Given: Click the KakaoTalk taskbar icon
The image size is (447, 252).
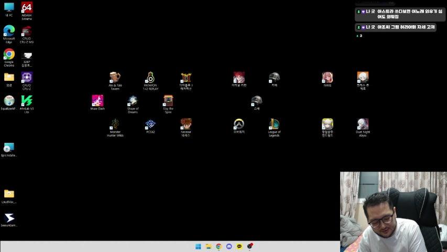Looking at the screenshot, I should pos(239,246).
